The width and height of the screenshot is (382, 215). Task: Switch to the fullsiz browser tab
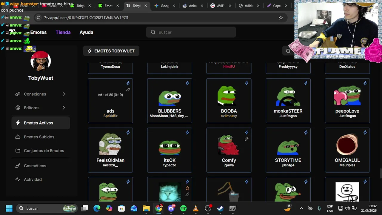click(249, 6)
